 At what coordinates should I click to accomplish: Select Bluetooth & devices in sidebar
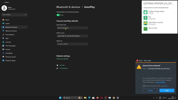tap(14, 27)
